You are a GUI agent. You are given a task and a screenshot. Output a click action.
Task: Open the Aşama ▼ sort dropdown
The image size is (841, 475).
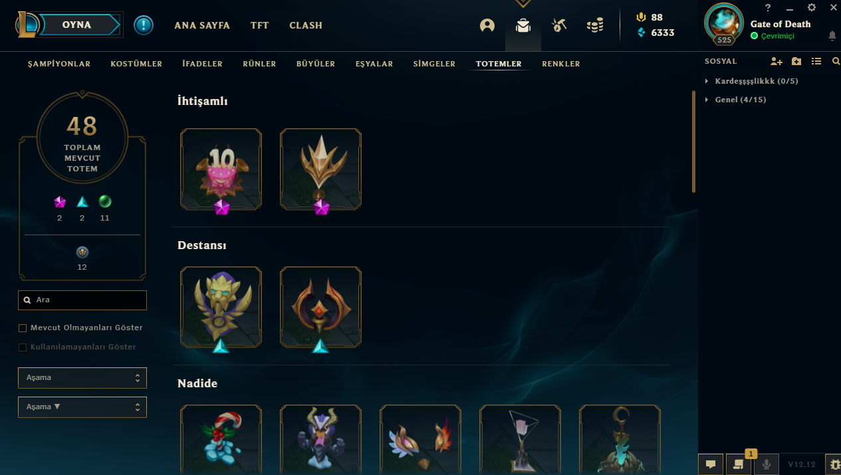coord(82,407)
